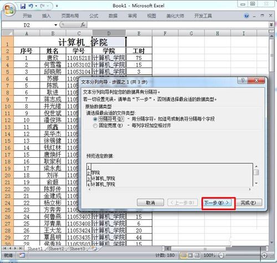
Task: Click the Select All corner of sheet
Action: coord(8,33)
